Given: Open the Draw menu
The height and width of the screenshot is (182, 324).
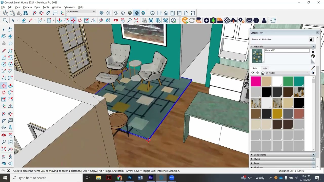Looking at the screenshot, I should tap(37, 7).
